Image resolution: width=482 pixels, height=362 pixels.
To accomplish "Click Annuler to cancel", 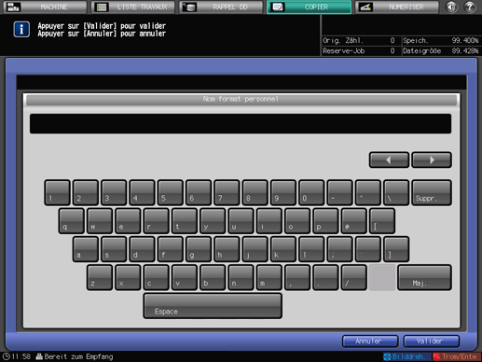I will [370, 341].
